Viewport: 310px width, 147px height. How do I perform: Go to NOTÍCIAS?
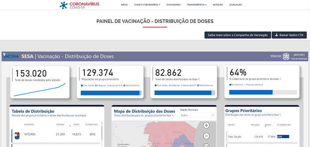coord(218,5)
